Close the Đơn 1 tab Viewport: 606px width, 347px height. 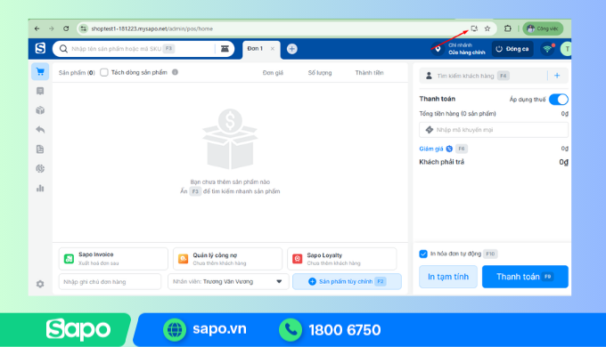click(x=273, y=49)
